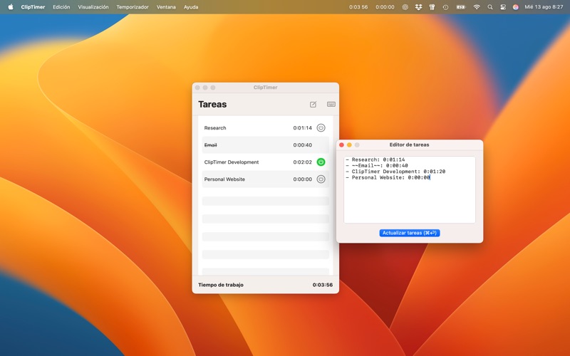The image size is (570, 356).
Task: Click the ClipTimer window title bar
Action: 265,88
